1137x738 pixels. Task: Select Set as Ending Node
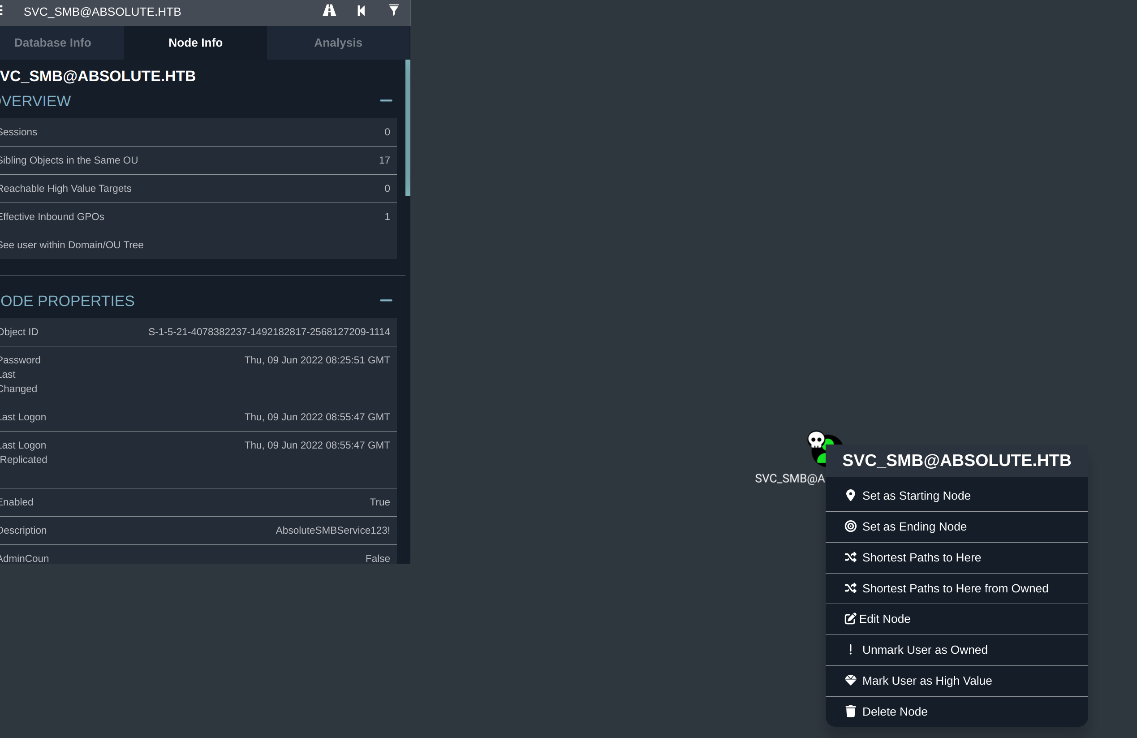[914, 527]
